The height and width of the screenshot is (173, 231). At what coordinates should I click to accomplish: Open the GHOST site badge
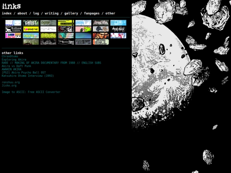click(x=31, y=23)
